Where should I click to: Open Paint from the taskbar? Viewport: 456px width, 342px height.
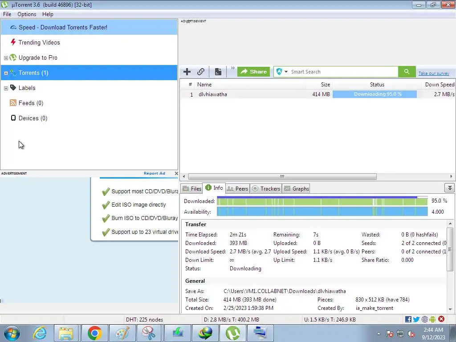tap(122, 333)
